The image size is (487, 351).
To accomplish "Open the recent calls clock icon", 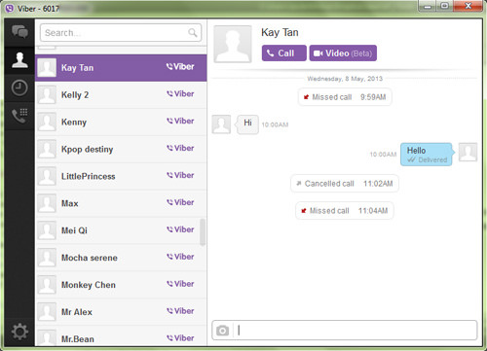I will 19,88.
